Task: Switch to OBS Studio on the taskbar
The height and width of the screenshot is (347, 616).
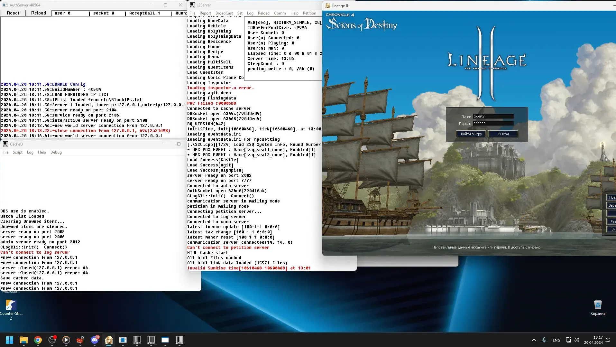Action: point(52,340)
